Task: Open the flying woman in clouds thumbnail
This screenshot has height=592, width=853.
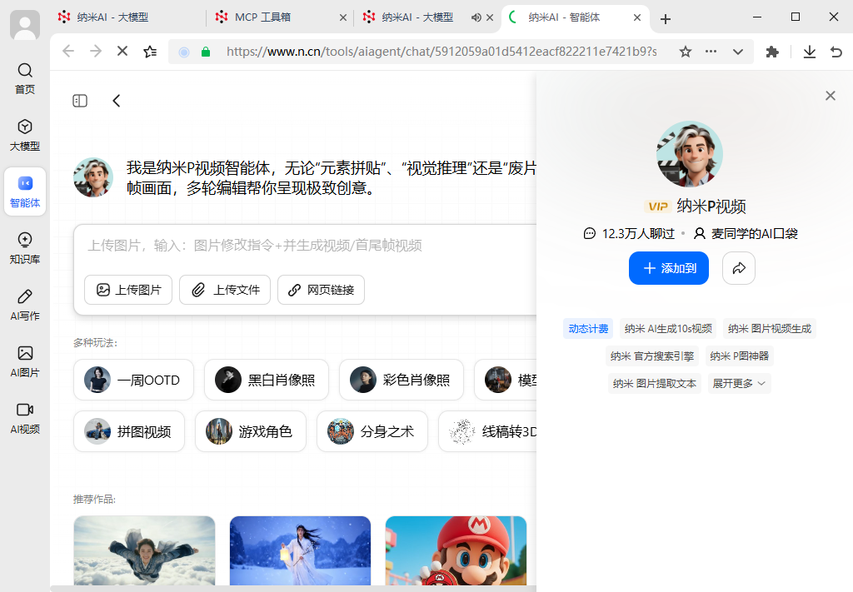Action: point(144,550)
